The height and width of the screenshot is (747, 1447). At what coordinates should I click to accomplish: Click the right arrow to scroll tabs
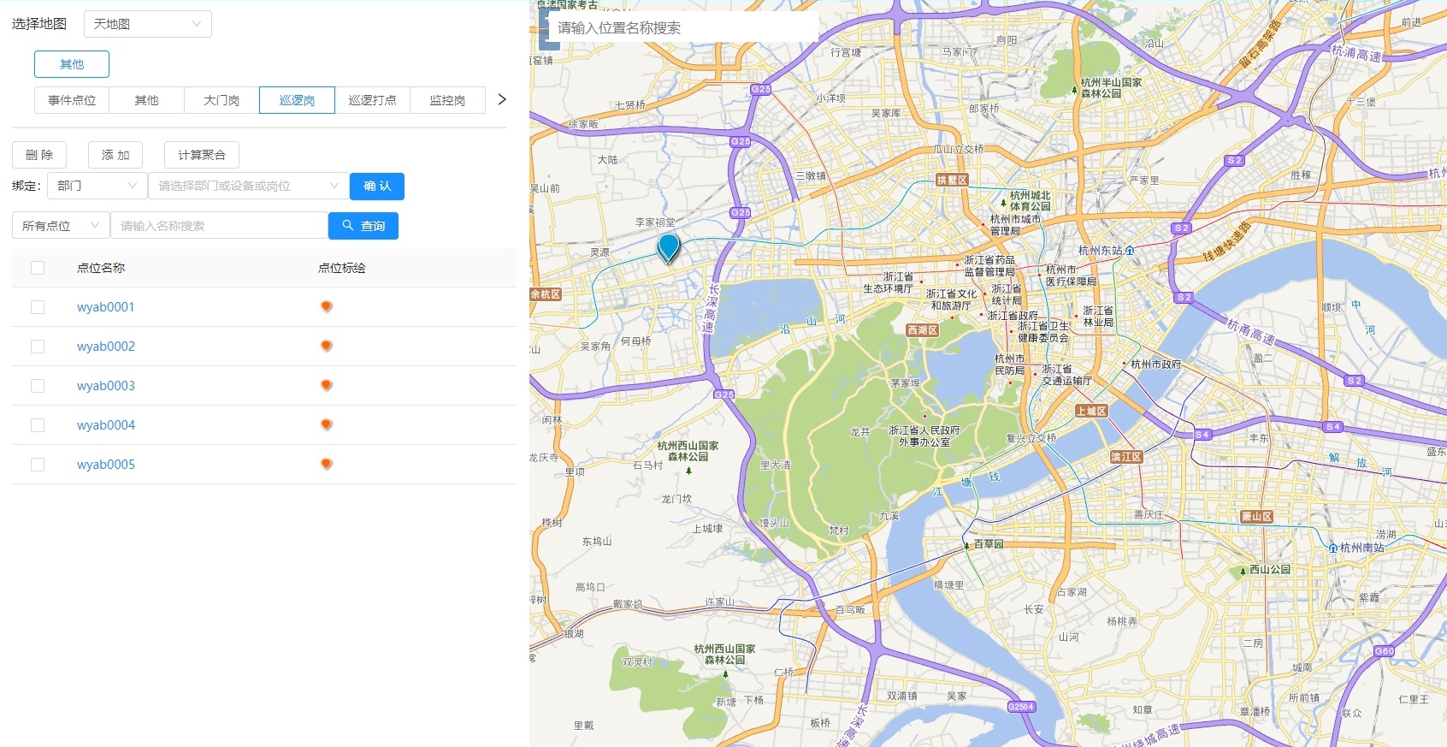pos(502,99)
